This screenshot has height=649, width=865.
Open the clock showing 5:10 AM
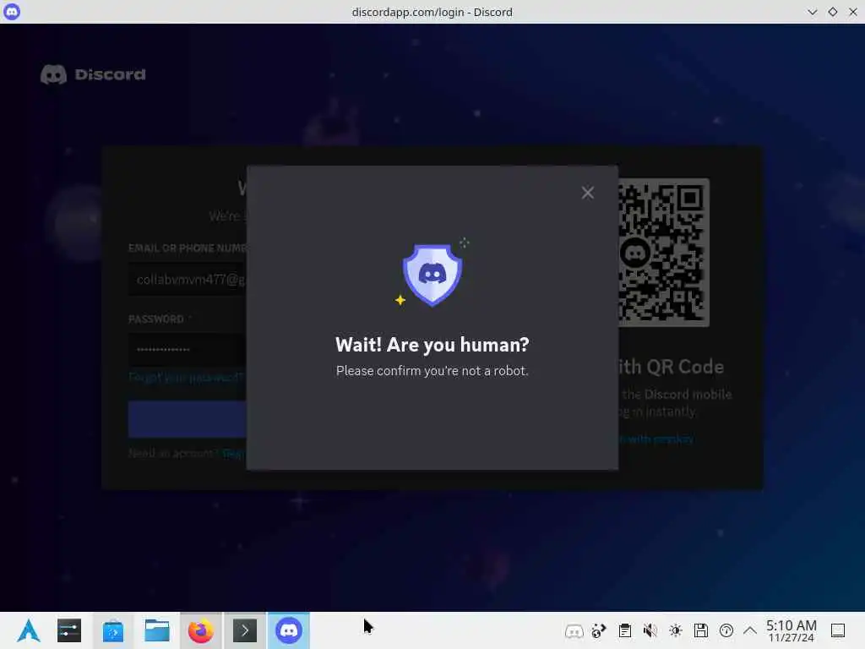[791, 630]
